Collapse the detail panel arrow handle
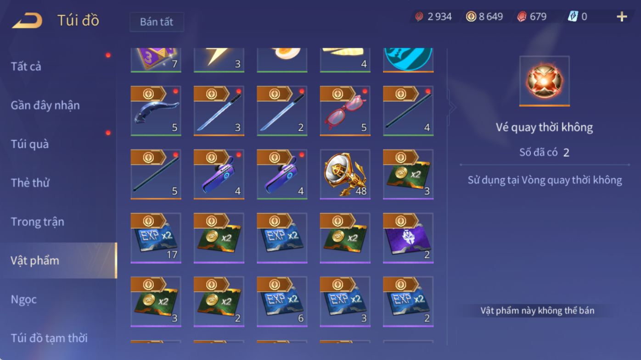The image size is (641, 360). (x=452, y=108)
